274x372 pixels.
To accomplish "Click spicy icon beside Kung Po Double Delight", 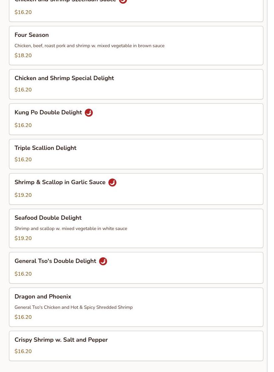I will [x=88, y=113].
